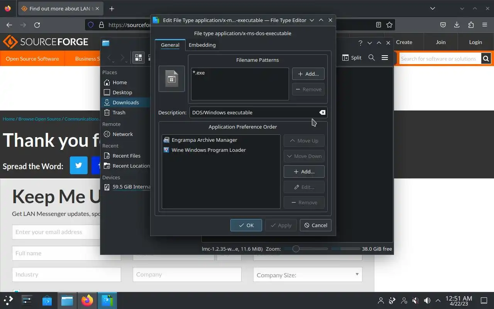This screenshot has height=309, width=494.
Task: Open Firefox Pocket save icon
Action: [443, 25]
